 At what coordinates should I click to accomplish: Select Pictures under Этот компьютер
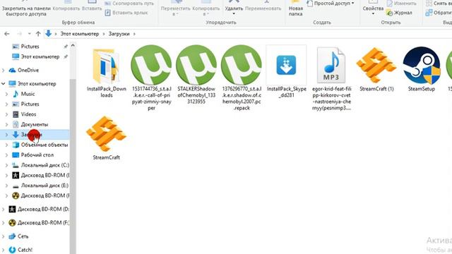[x=30, y=104]
